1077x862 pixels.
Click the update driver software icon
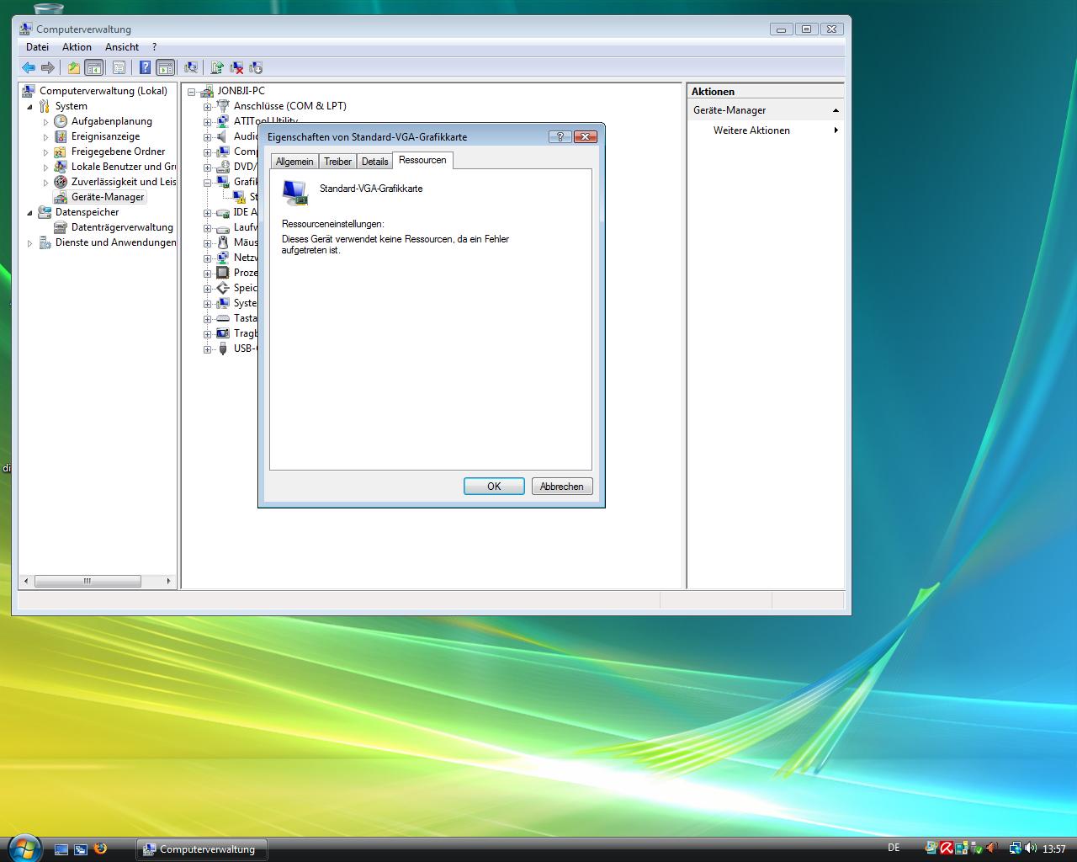(x=217, y=67)
